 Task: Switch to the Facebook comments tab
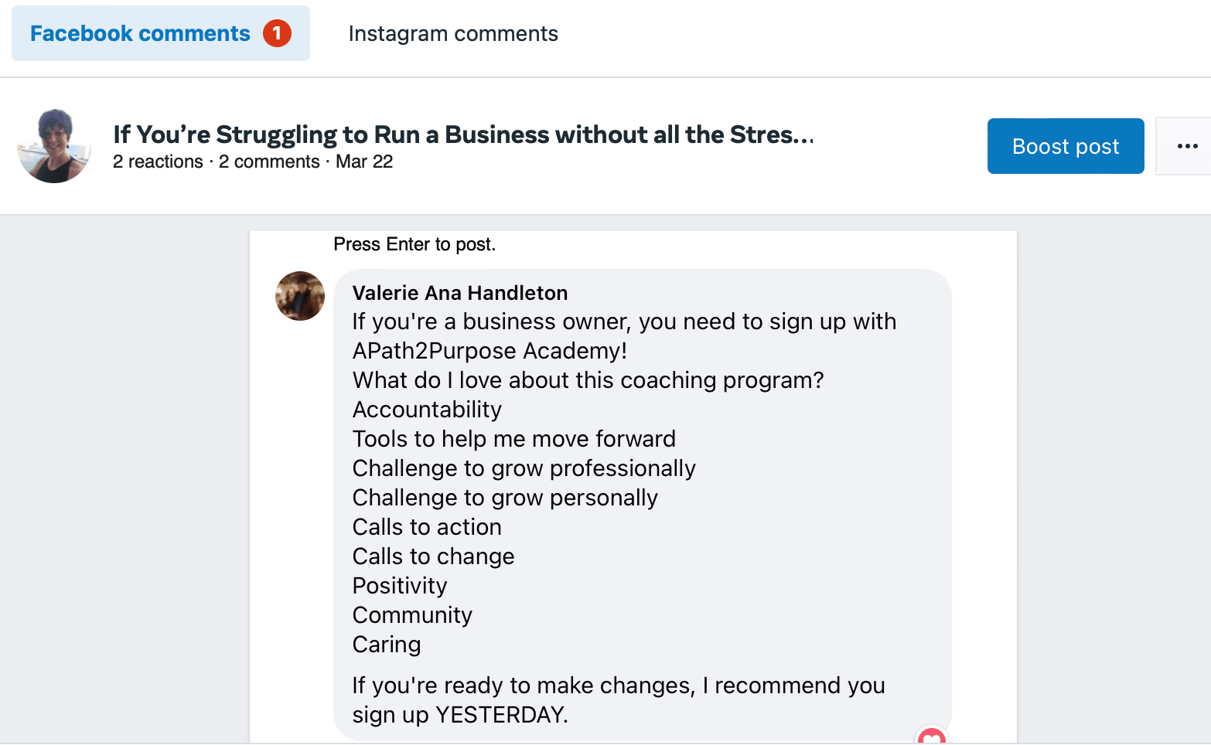[x=140, y=33]
